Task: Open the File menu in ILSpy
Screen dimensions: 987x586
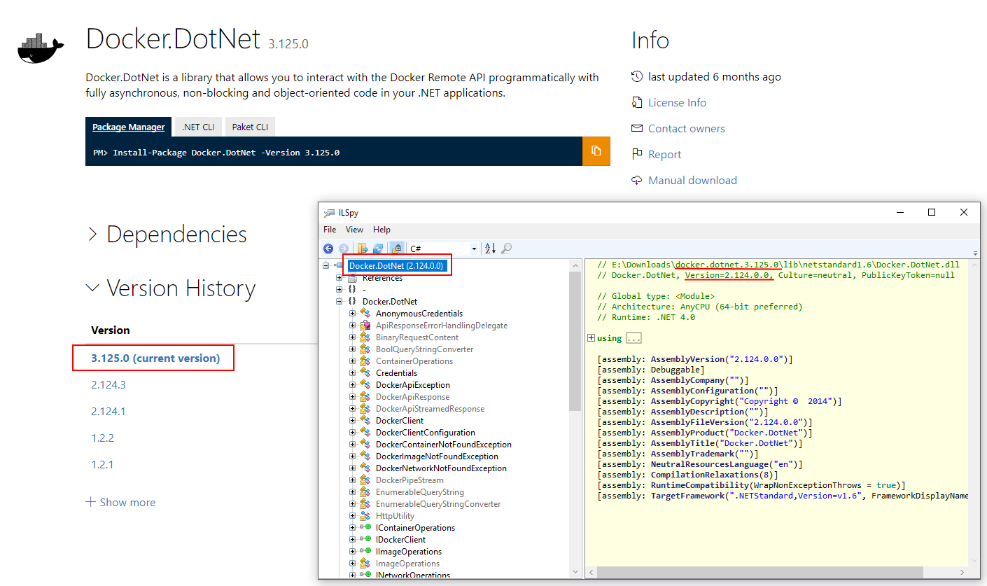Action: point(329,229)
